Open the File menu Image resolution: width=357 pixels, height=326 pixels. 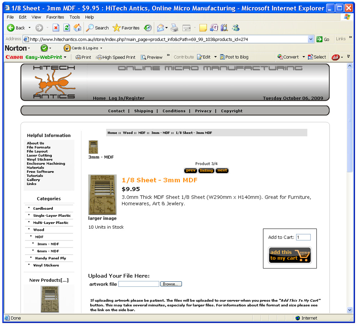10,17
